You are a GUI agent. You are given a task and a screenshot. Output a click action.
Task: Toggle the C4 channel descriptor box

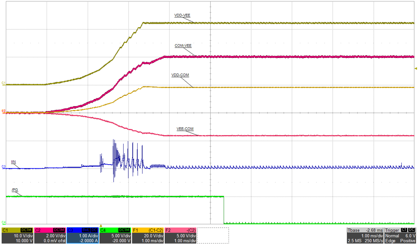[115, 235]
